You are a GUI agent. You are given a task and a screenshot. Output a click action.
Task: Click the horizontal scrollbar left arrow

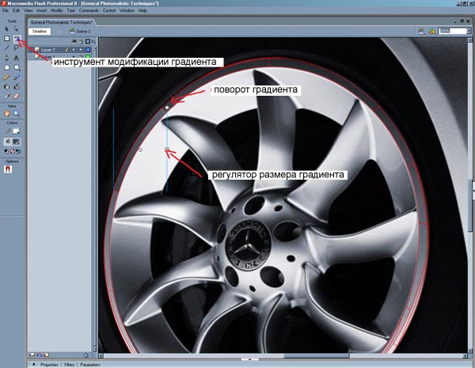point(101,355)
